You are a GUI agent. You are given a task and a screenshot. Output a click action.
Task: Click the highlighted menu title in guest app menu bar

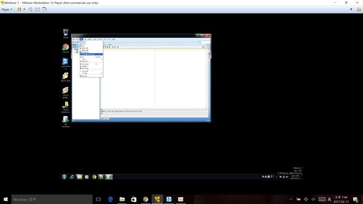tap(81, 39)
